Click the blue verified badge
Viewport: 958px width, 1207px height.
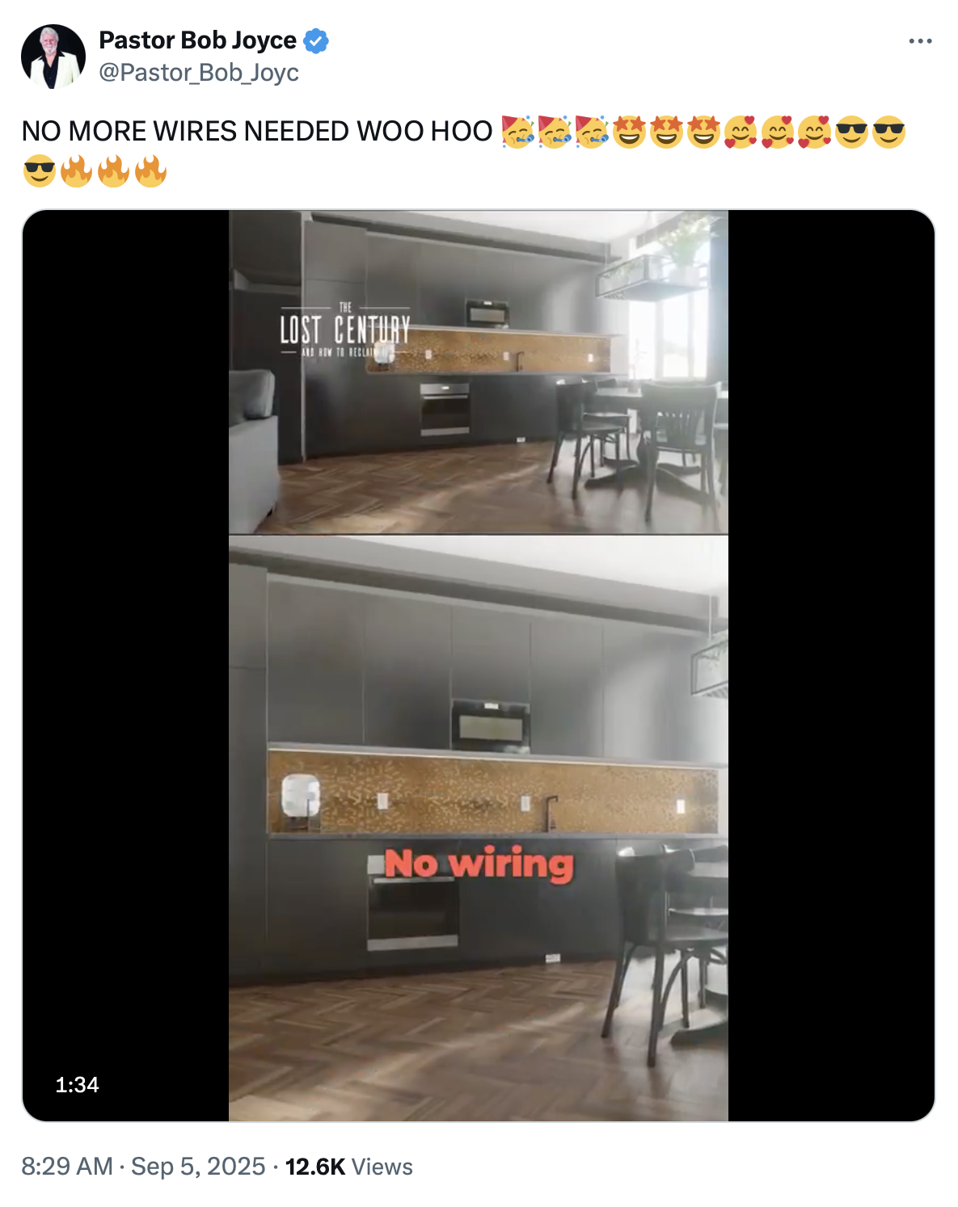[x=316, y=40]
